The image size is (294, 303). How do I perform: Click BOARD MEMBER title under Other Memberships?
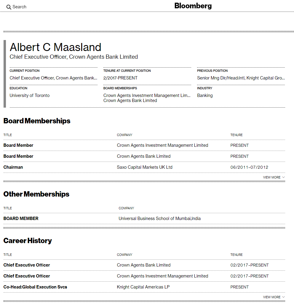21,219
